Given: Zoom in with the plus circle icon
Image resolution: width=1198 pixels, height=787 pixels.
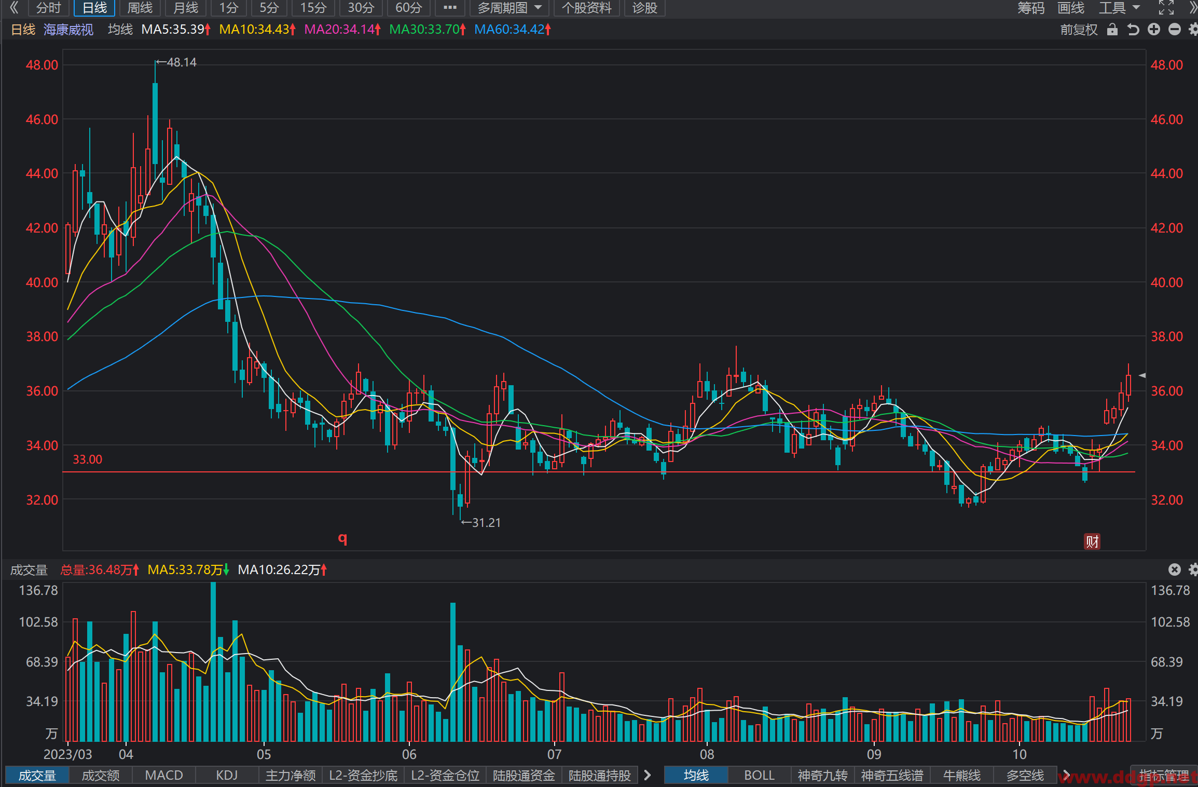Looking at the screenshot, I should pos(1154,30).
